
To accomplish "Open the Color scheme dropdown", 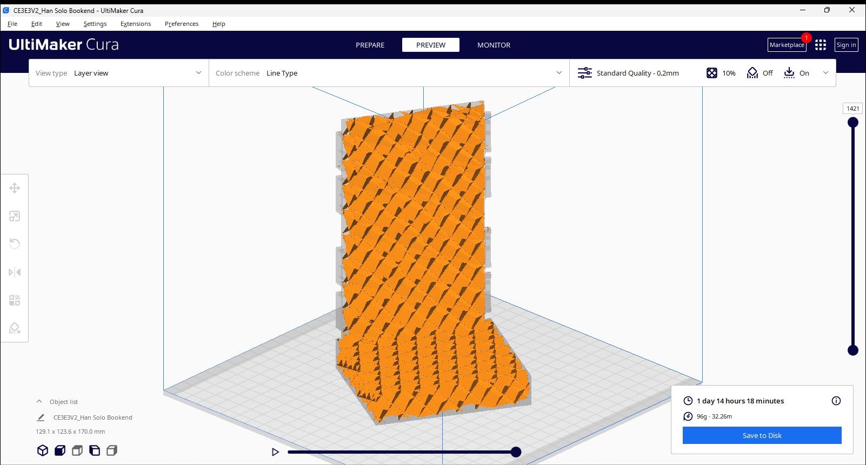I will [389, 73].
